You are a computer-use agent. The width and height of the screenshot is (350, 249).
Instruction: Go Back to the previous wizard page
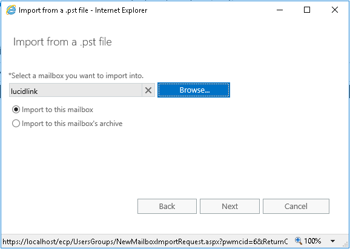click(x=167, y=206)
